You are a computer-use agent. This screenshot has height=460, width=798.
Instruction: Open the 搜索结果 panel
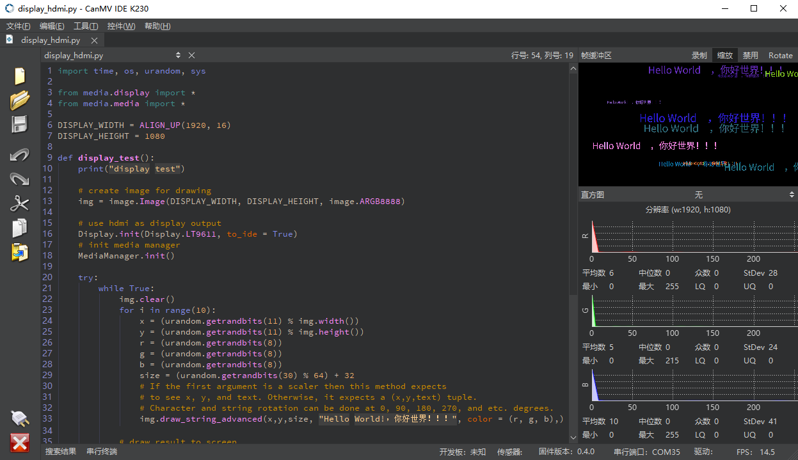coord(61,452)
